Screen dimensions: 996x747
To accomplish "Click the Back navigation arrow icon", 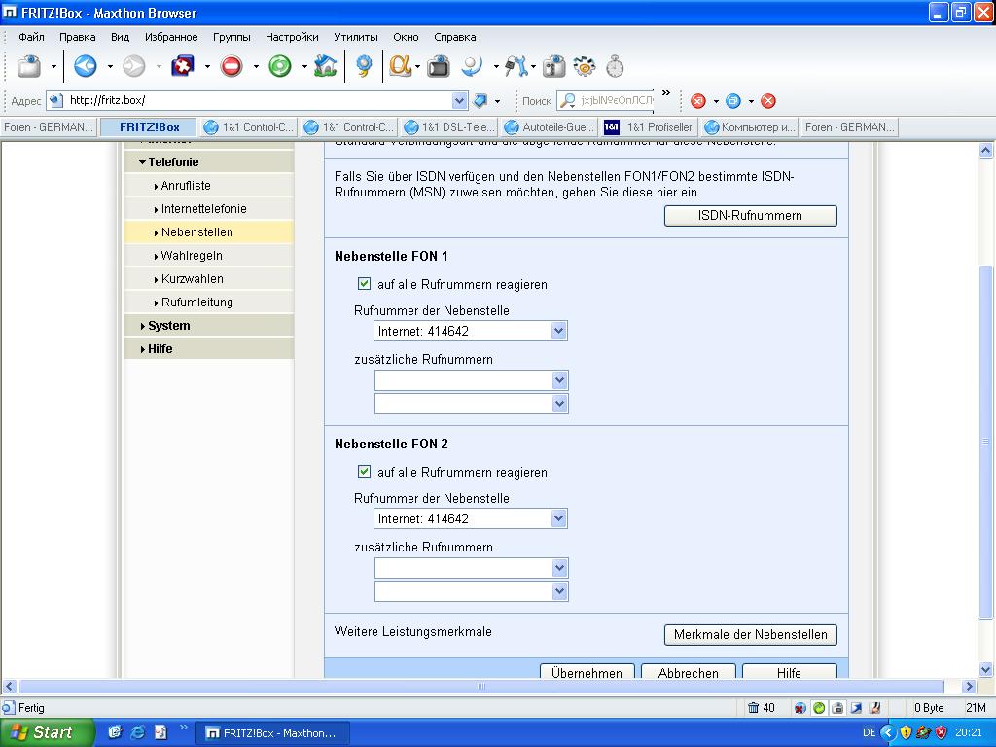I will click(x=86, y=66).
